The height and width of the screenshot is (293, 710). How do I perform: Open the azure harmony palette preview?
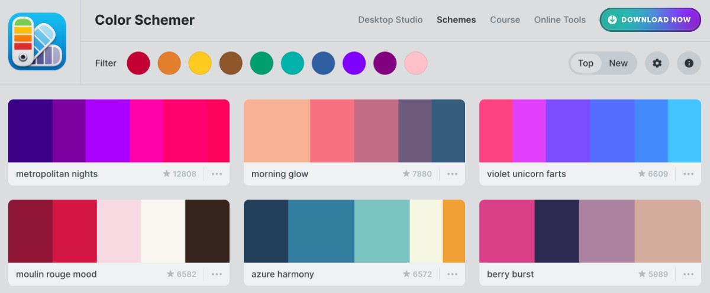(354, 231)
